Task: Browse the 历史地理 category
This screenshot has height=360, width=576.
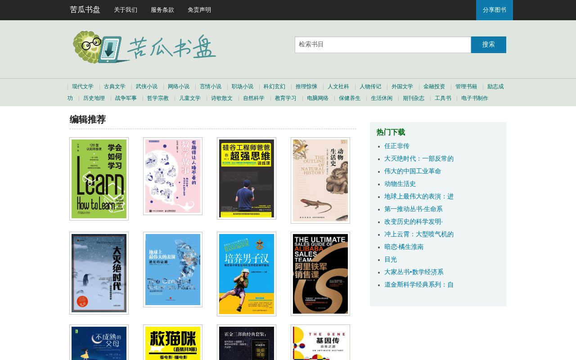Action: tap(94, 98)
